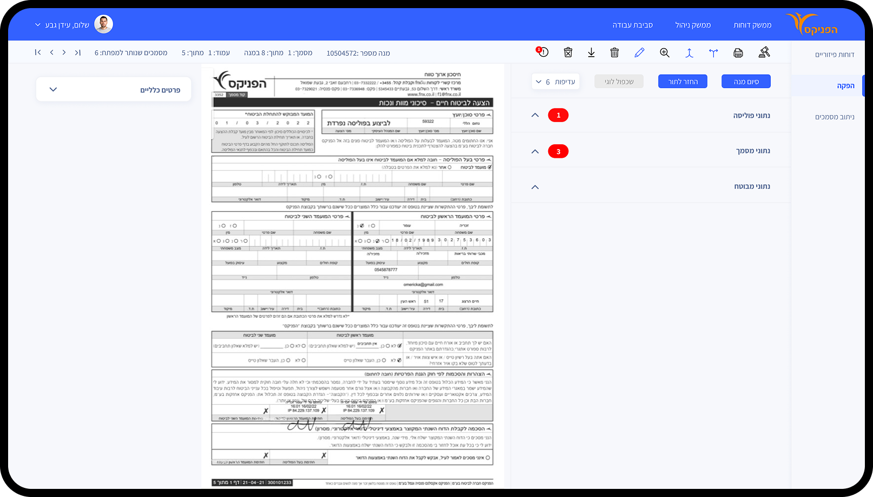
Task: Open the zoom magnifier tool
Action: (x=665, y=52)
